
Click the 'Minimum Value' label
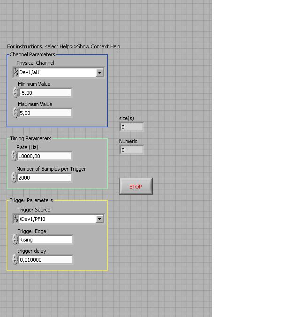coord(34,84)
